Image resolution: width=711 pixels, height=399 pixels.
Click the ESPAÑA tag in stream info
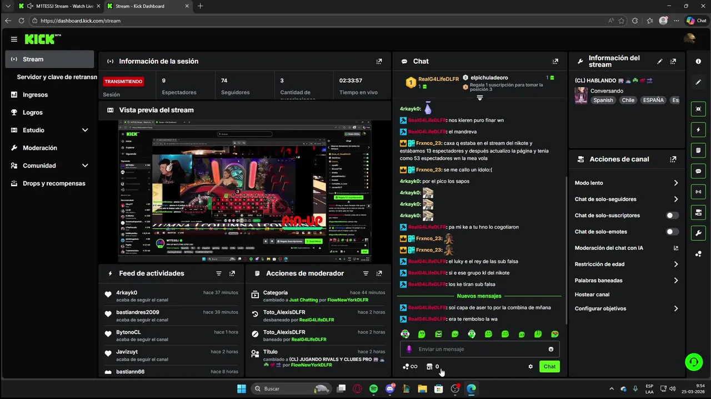(x=653, y=100)
